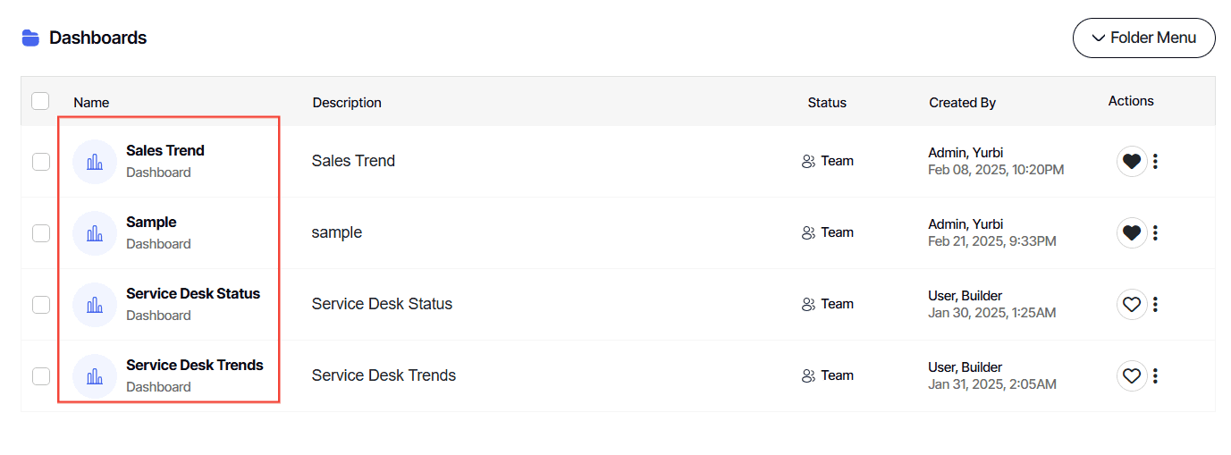Click the Sales Trend bar chart icon
This screenshot has height=455, width=1231.
(x=95, y=162)
